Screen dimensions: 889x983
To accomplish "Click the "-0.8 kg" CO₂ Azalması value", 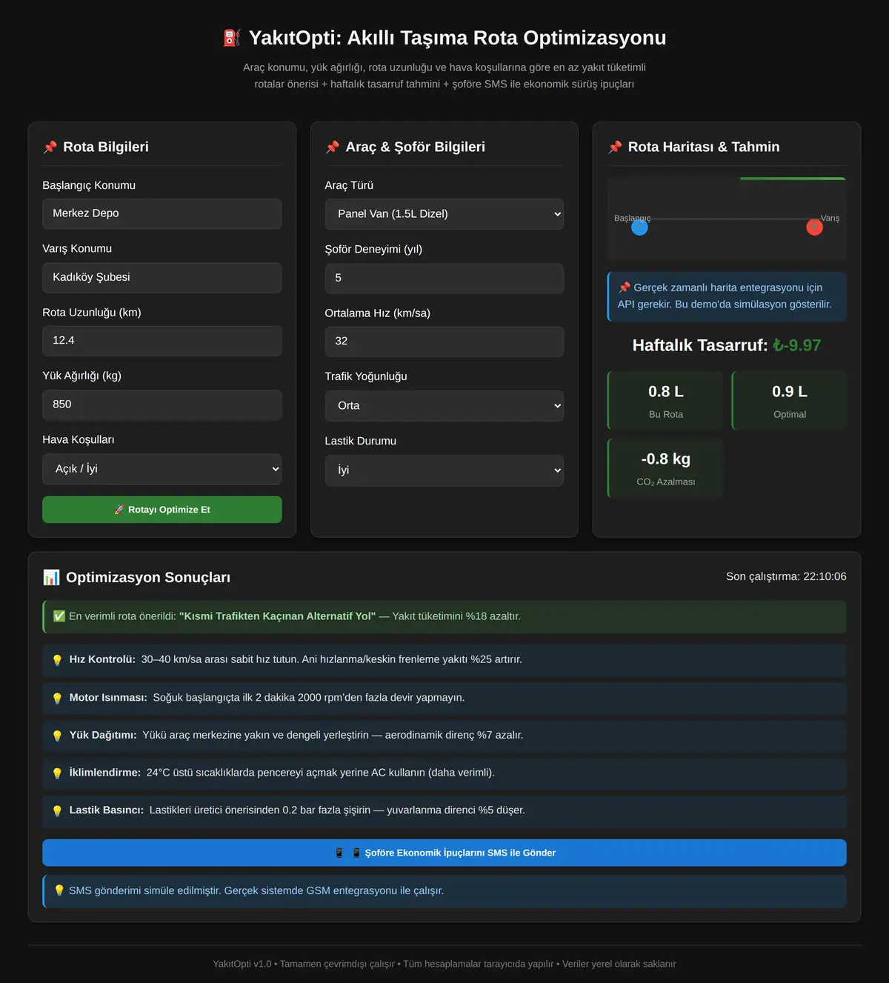I will point(666,459).
